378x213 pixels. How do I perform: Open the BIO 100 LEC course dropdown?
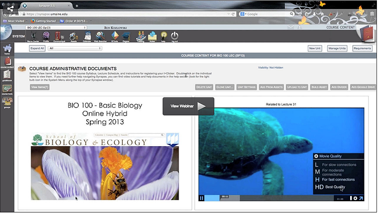pos(56,28)
